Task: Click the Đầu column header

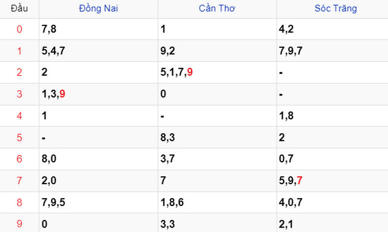Action: [19, 8]
